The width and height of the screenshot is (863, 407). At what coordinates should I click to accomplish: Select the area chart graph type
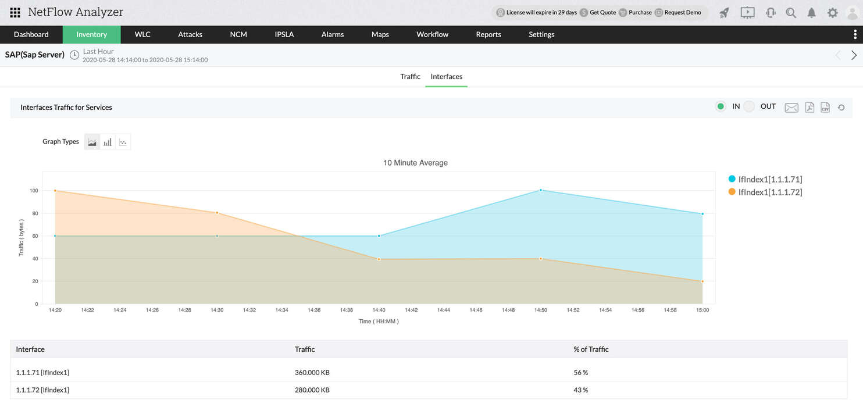[x=92, y=142]
